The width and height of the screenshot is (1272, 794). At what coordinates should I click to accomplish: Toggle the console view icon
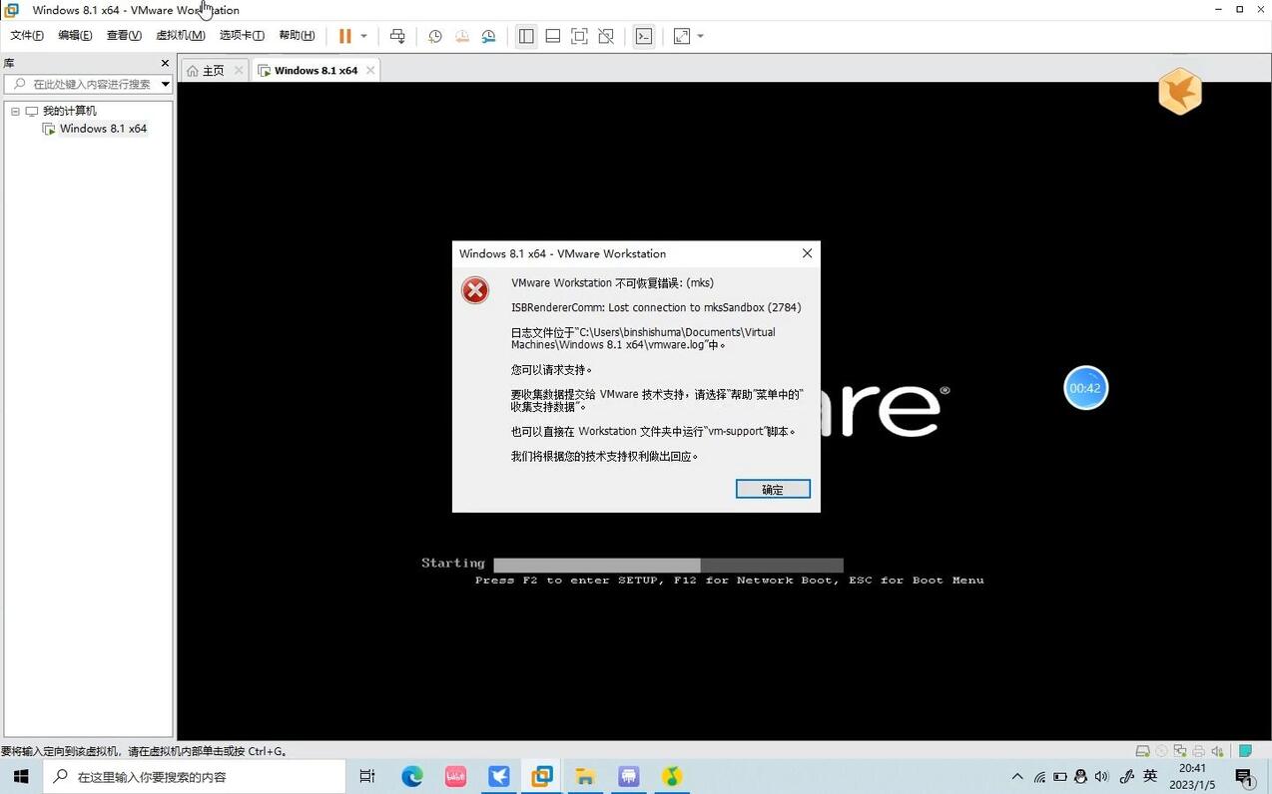pyautogui.click(x=644, y=36)
